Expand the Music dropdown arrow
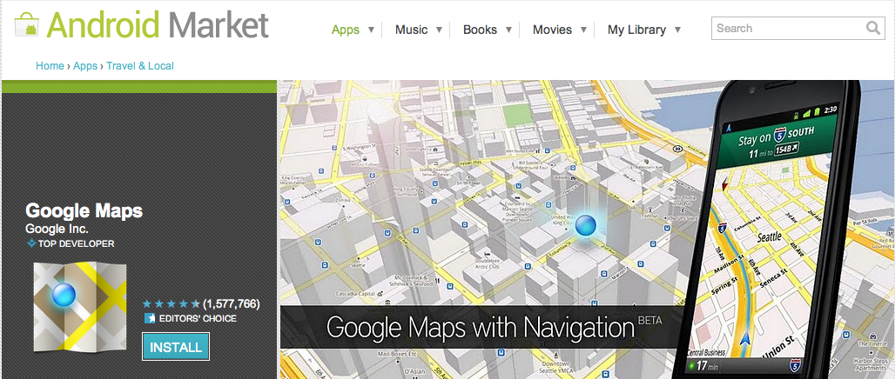Screen dimensions: 895x379 tap(439, 30)
